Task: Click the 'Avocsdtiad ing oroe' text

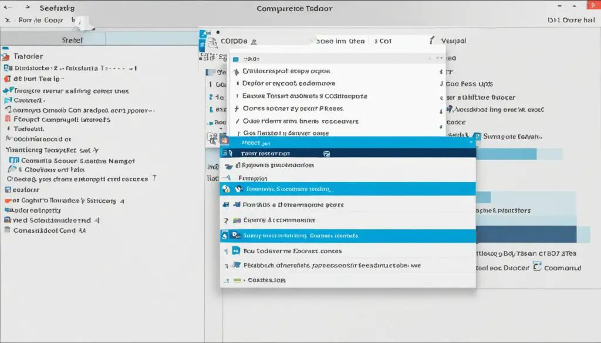Action: (x=499, y=110)
